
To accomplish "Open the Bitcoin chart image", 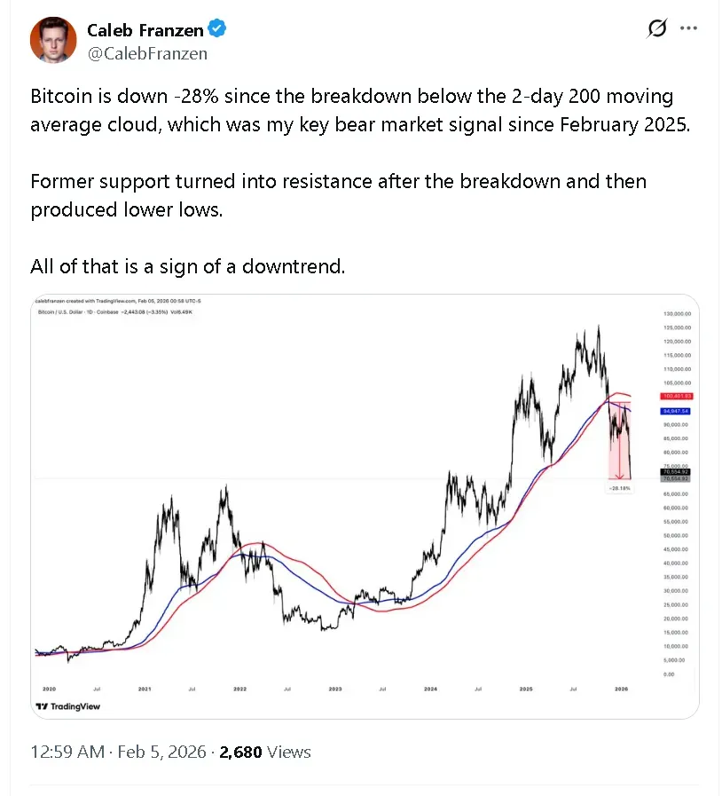I will tap(355, 497).
